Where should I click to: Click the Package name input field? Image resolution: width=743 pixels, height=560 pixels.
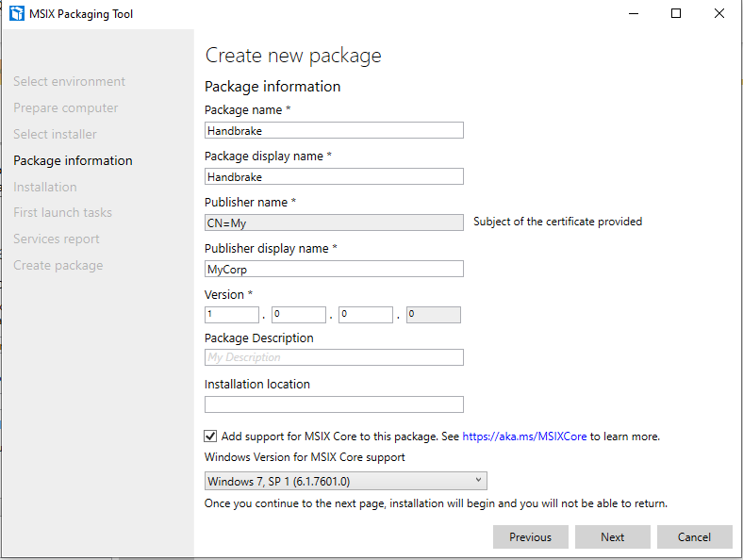(334, 130)
